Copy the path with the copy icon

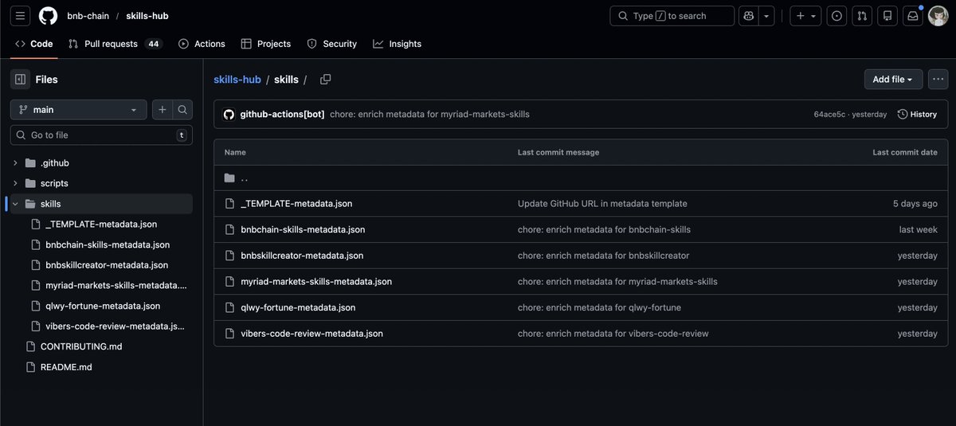point(325,80)
